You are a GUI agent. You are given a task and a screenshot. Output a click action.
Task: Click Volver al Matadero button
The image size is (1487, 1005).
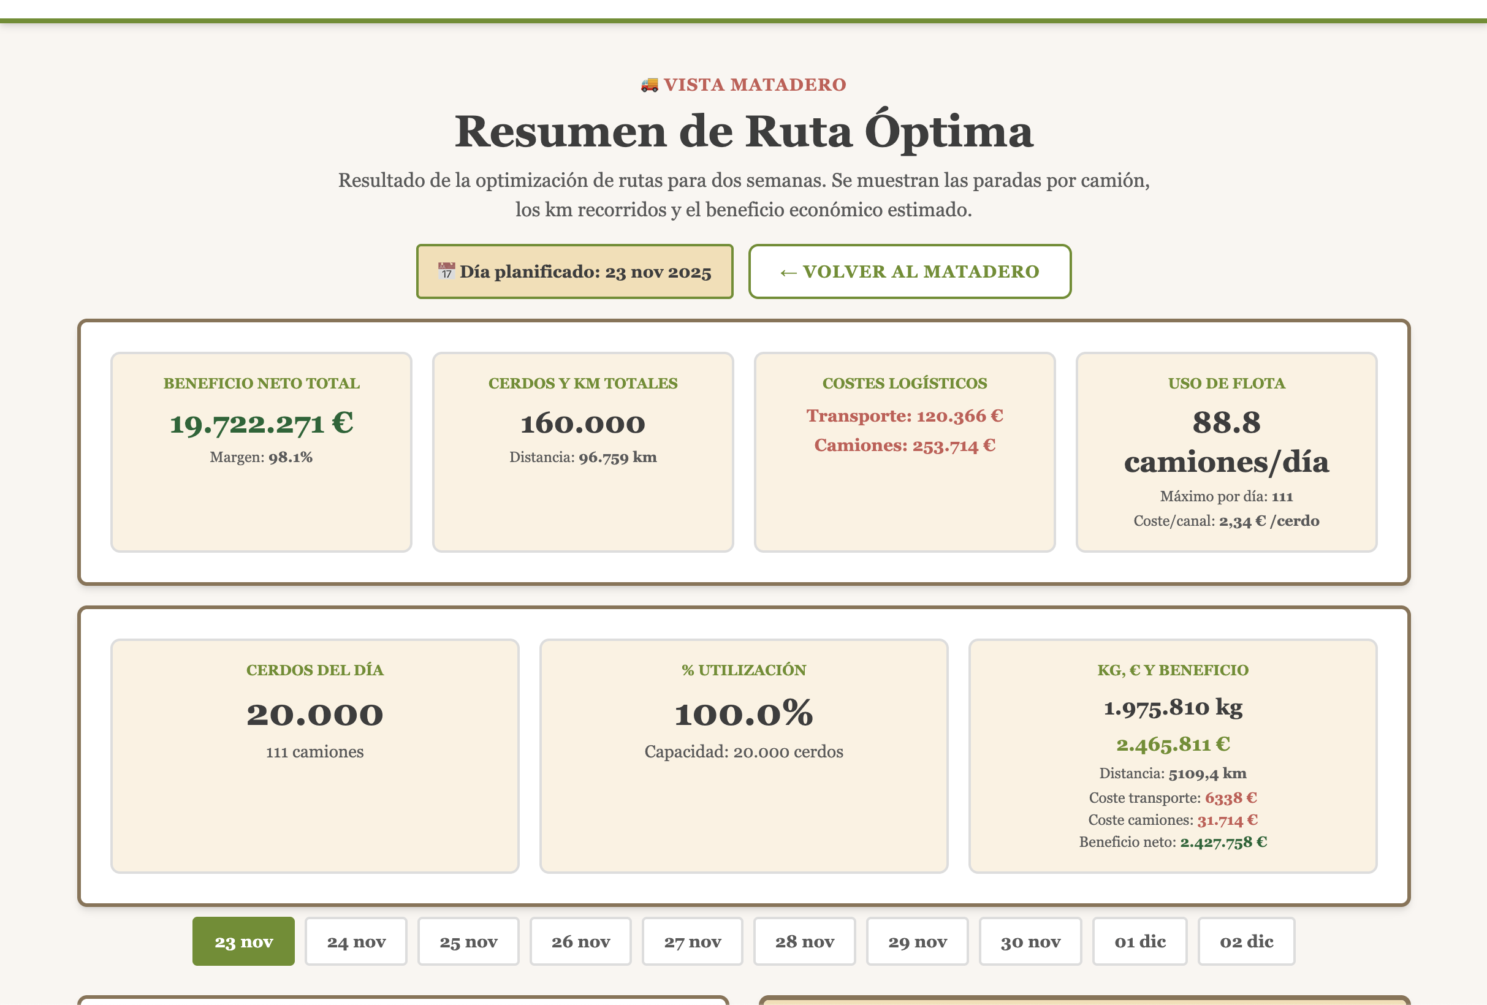[x=909, y=271]
